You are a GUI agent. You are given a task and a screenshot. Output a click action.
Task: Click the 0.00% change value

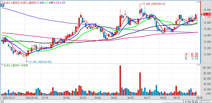207,17
